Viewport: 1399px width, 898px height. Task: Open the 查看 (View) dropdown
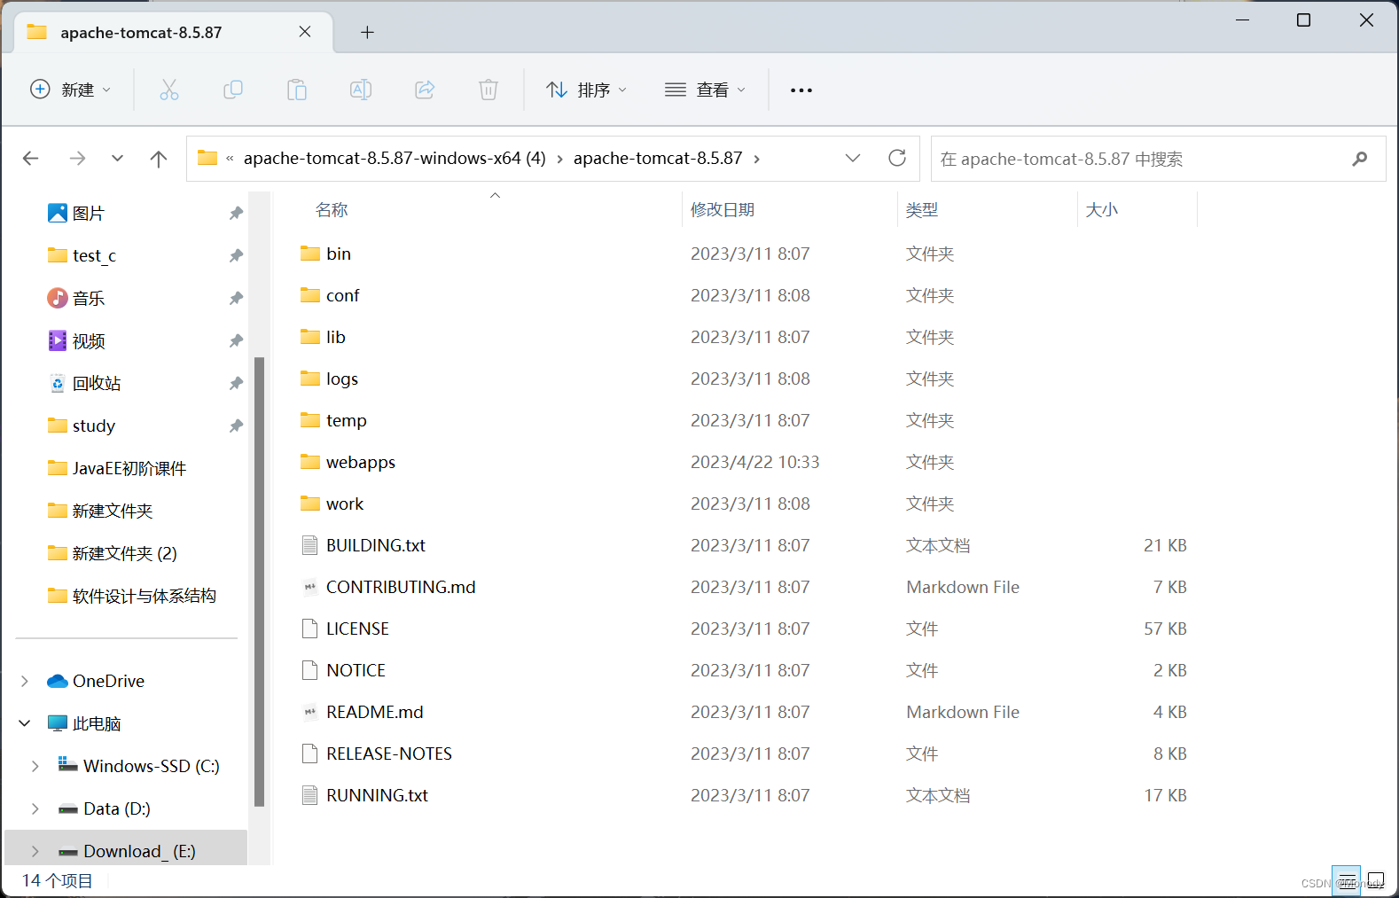click(x=706, y=90)
